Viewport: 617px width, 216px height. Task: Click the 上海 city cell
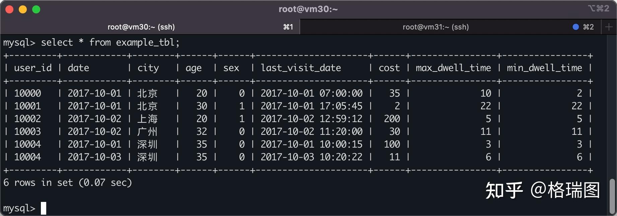tap(147, 119)
